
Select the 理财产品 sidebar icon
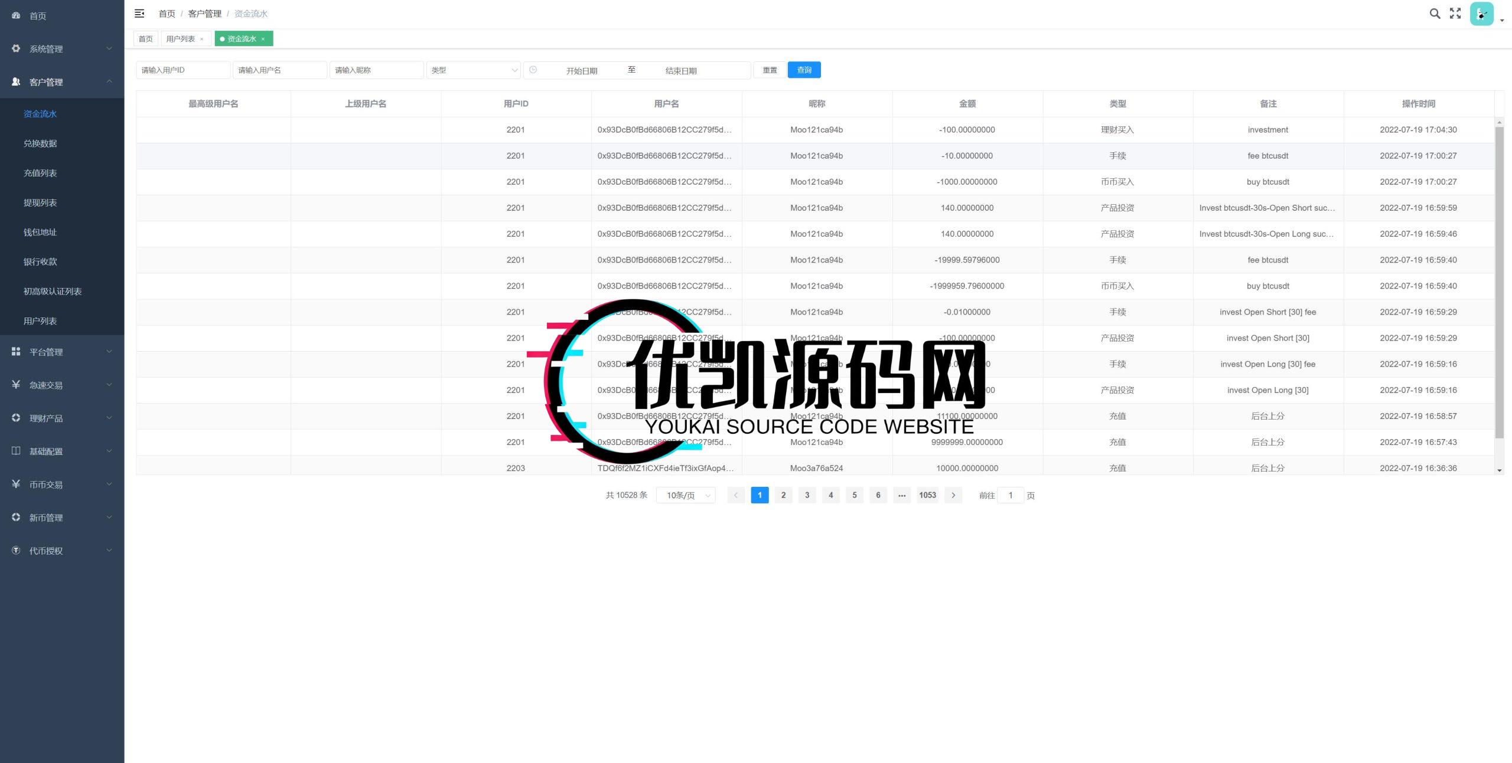coord(16,418)
